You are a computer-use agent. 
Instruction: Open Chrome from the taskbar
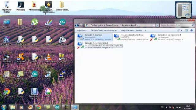click(x=39, y=107)
